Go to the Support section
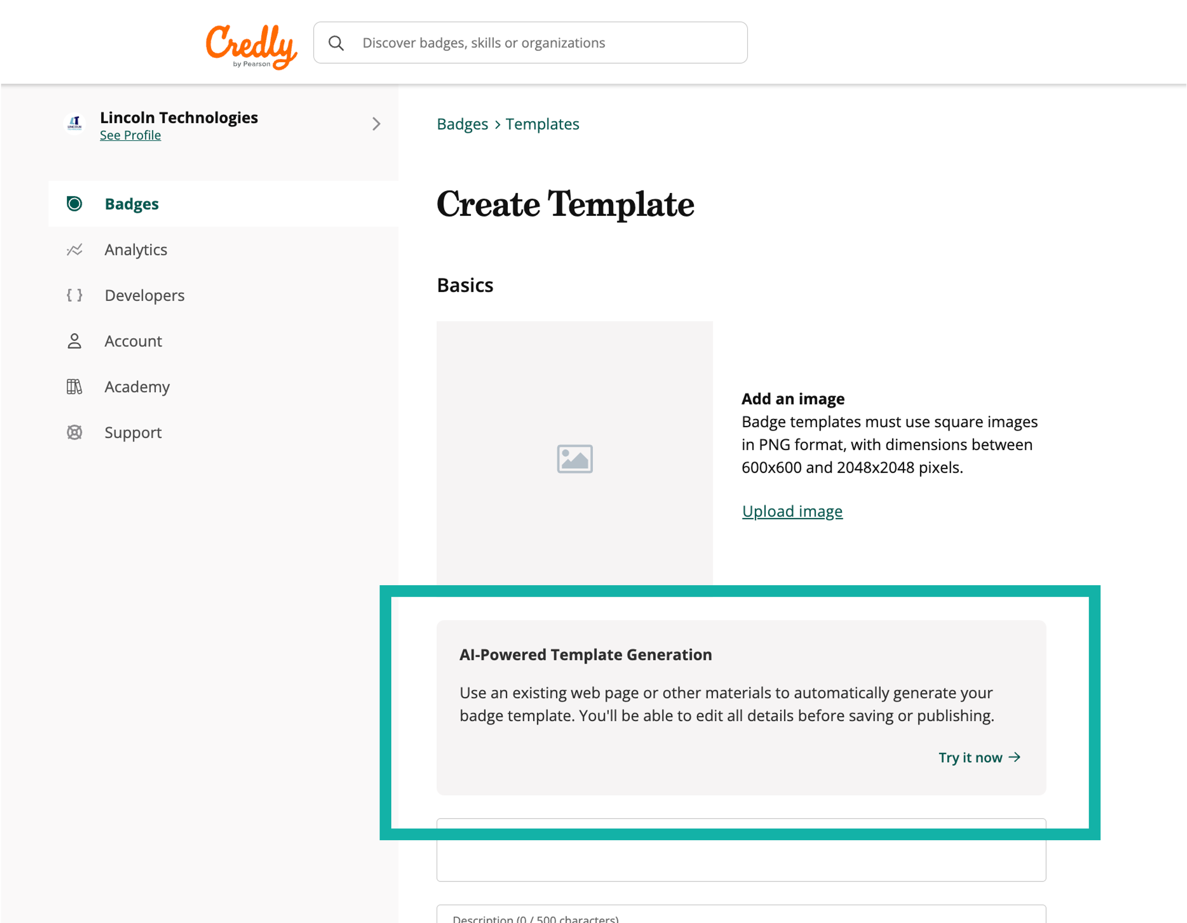The height and width of the screenshot is (923, 1187). 133,433
